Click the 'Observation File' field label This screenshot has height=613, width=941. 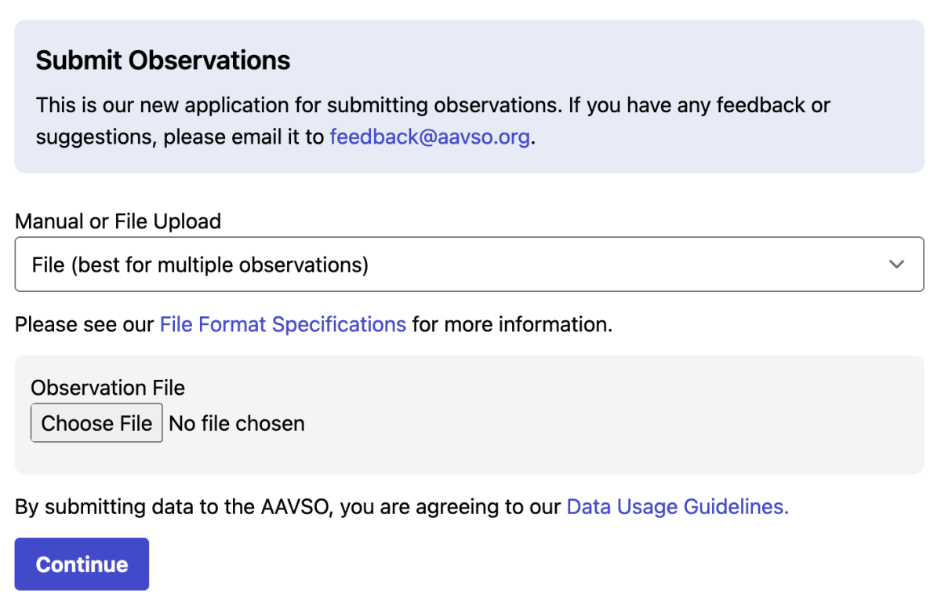(107, 388)
